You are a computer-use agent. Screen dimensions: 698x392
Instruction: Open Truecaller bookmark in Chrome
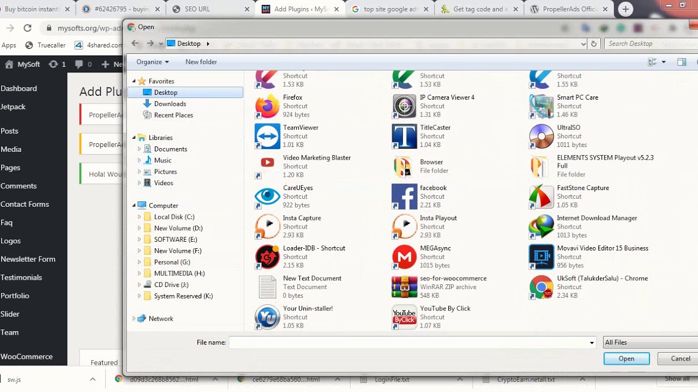[45, 45]
